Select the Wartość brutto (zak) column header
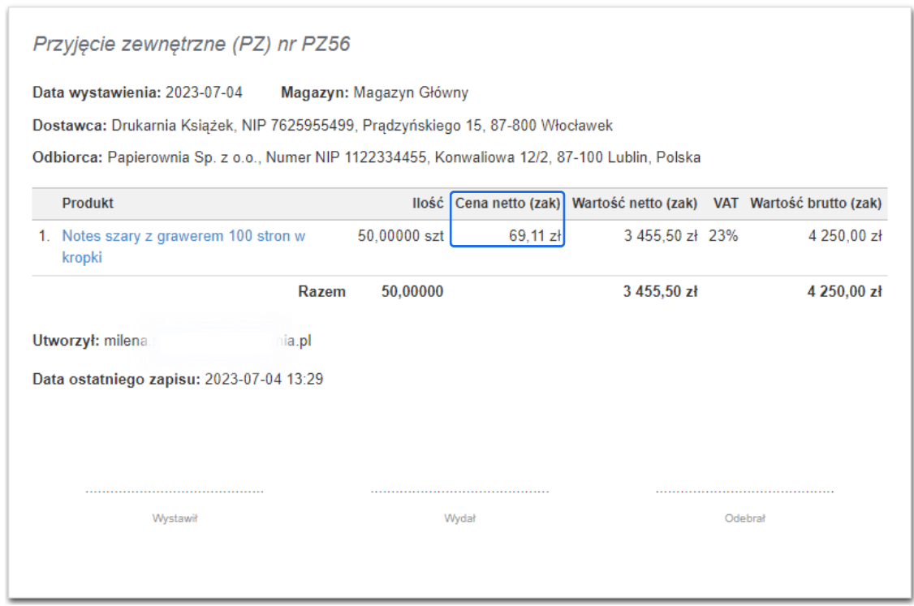The height and width of the screenshot is (606, 914). pos(817,204)
